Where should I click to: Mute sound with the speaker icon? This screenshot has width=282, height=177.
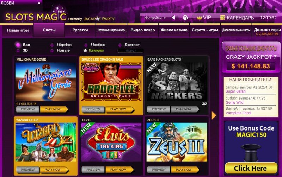point(174,18)
